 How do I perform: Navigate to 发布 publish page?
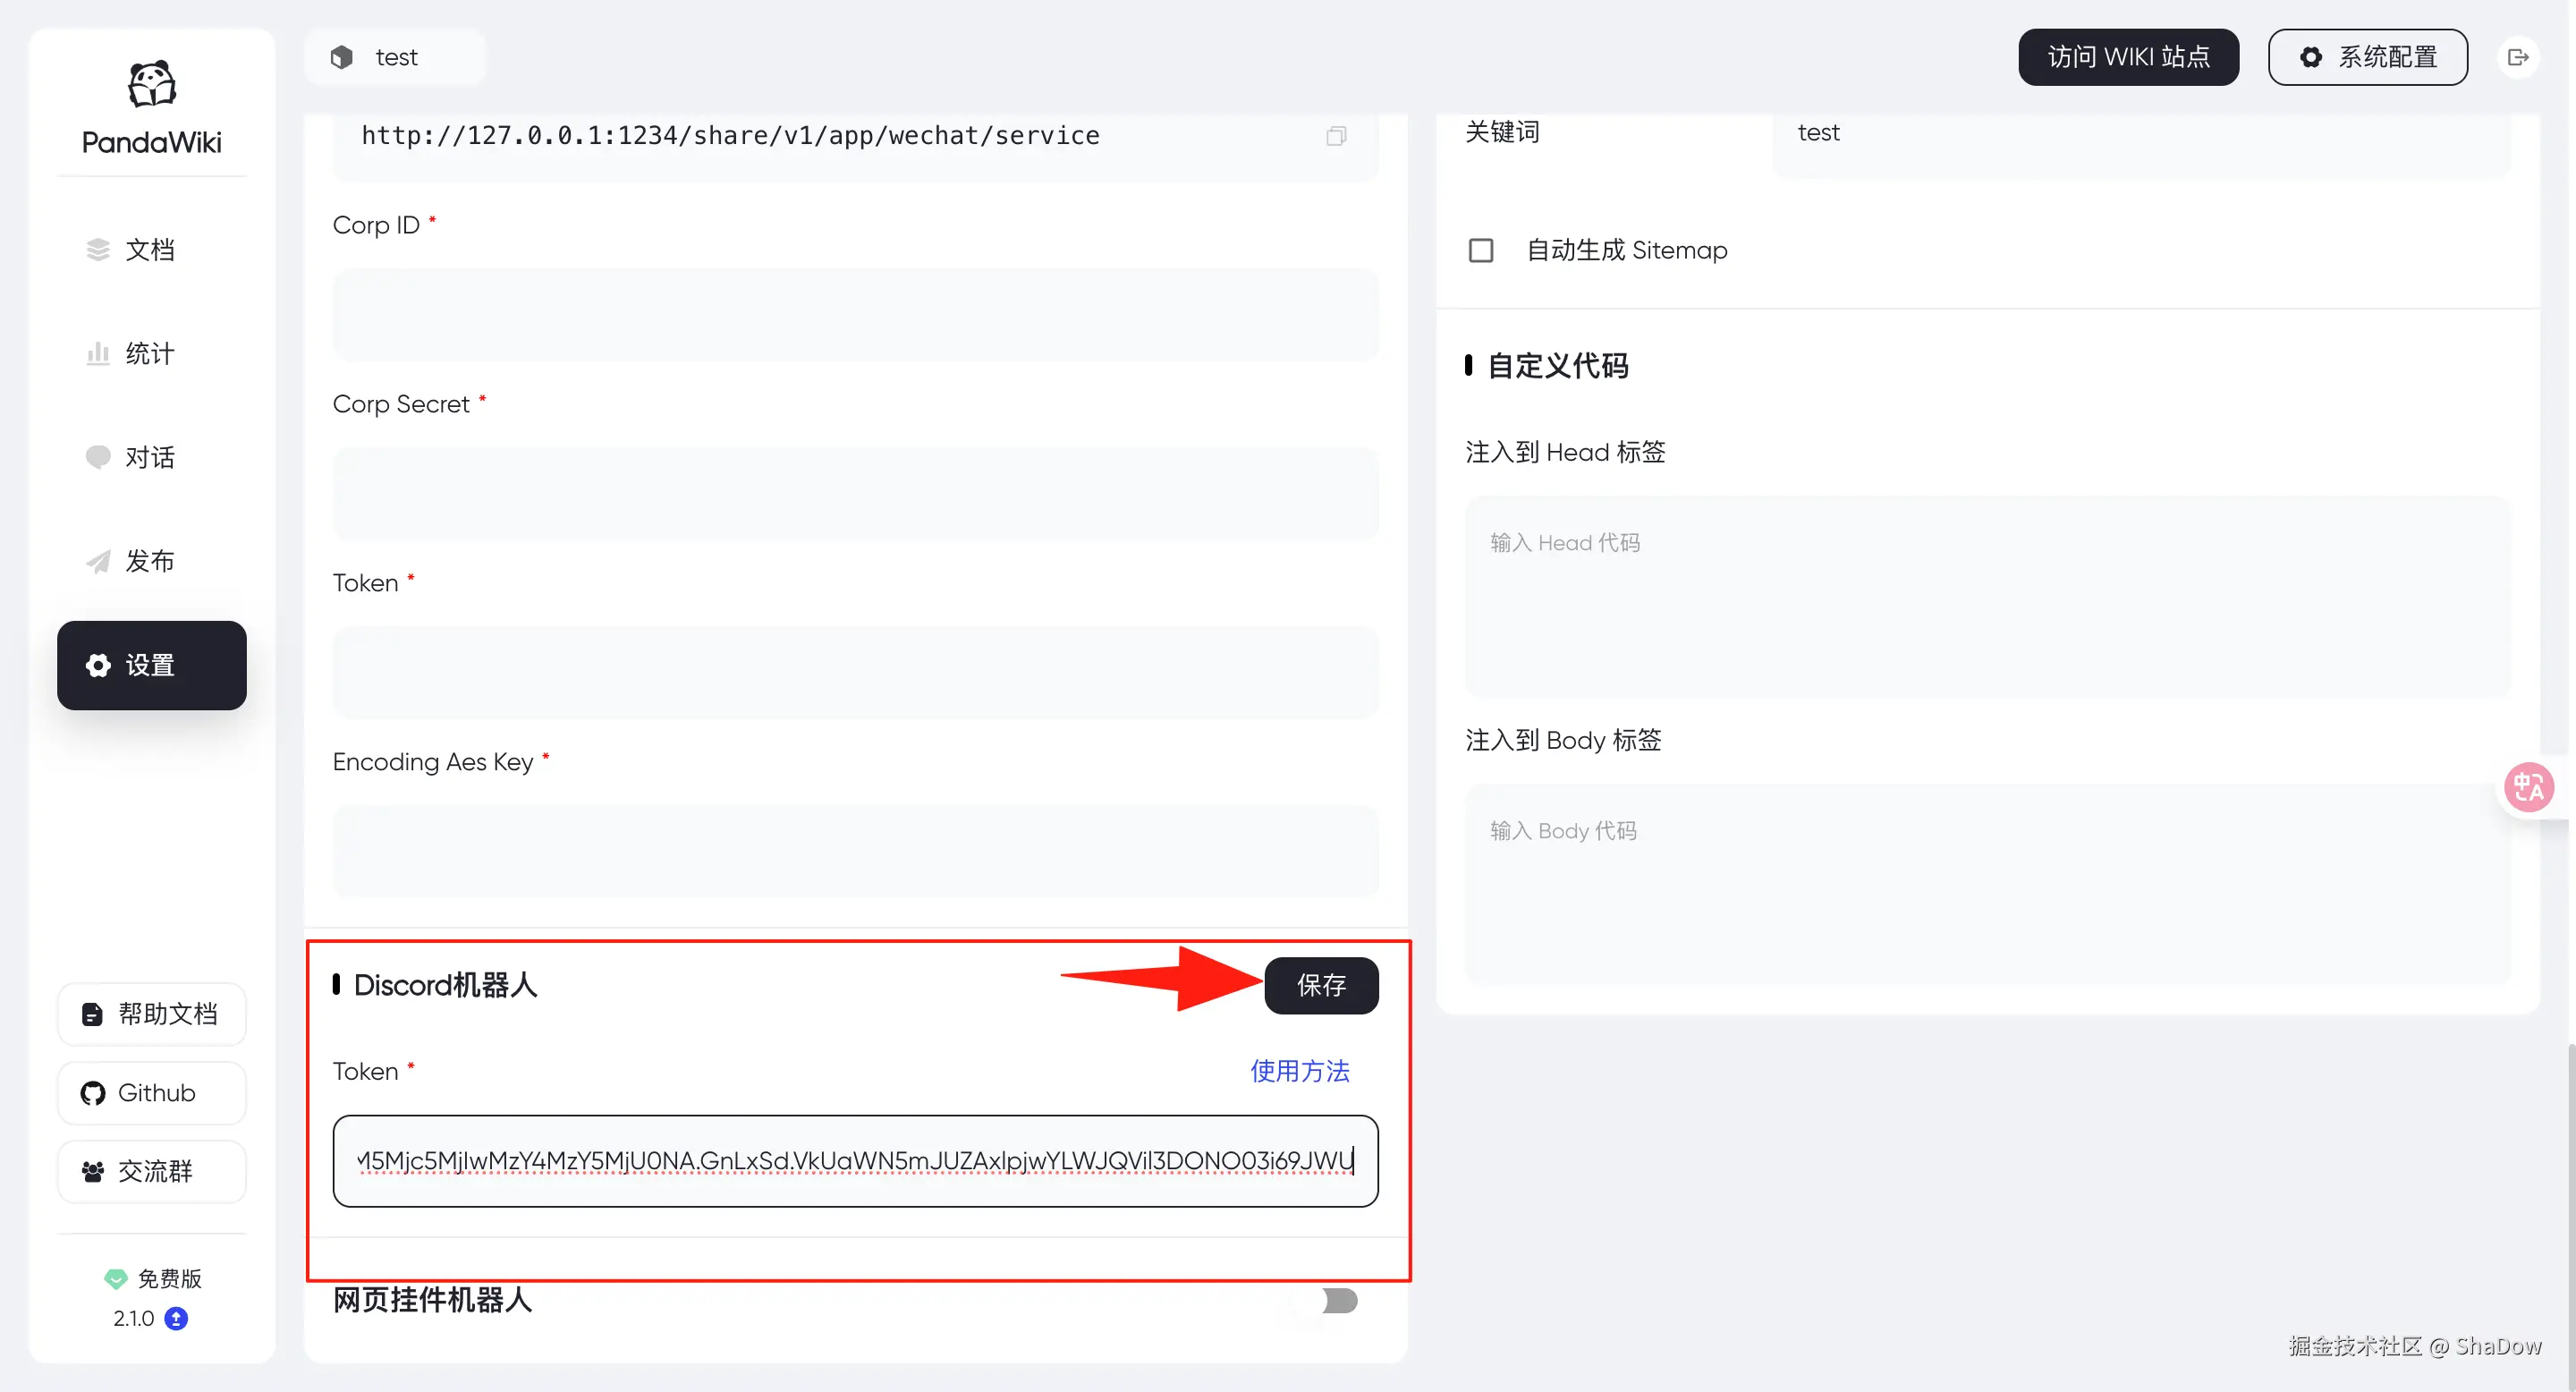tap(150, 562)
